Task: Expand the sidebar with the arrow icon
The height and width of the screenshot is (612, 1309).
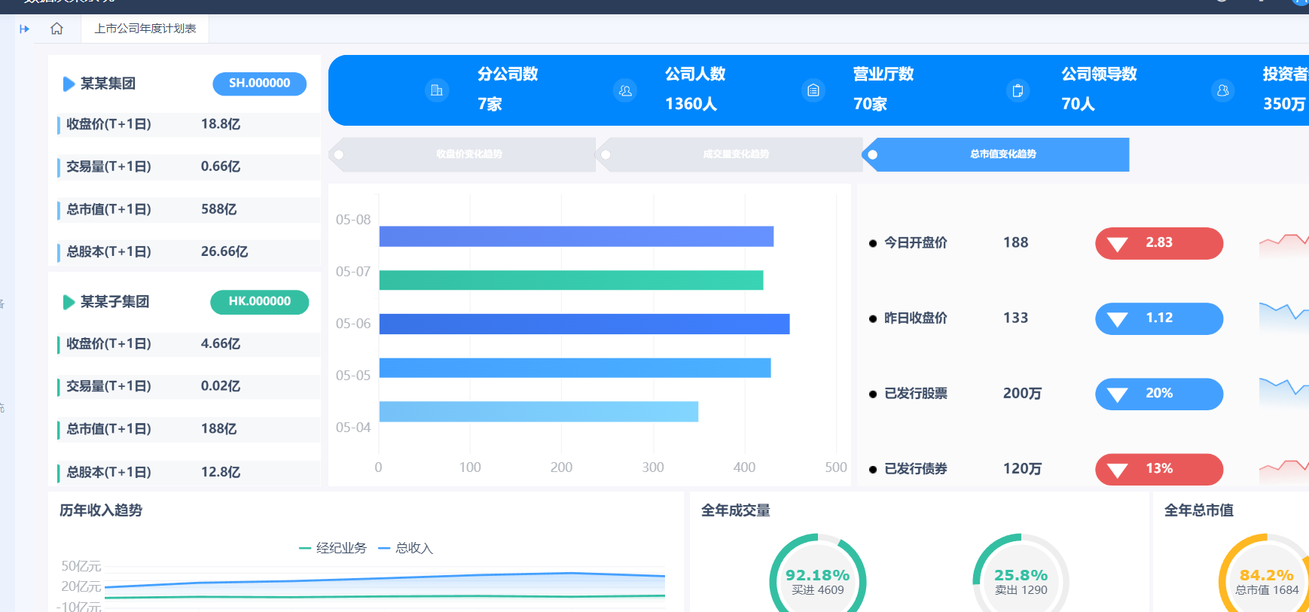Action: tap(24, 29)
